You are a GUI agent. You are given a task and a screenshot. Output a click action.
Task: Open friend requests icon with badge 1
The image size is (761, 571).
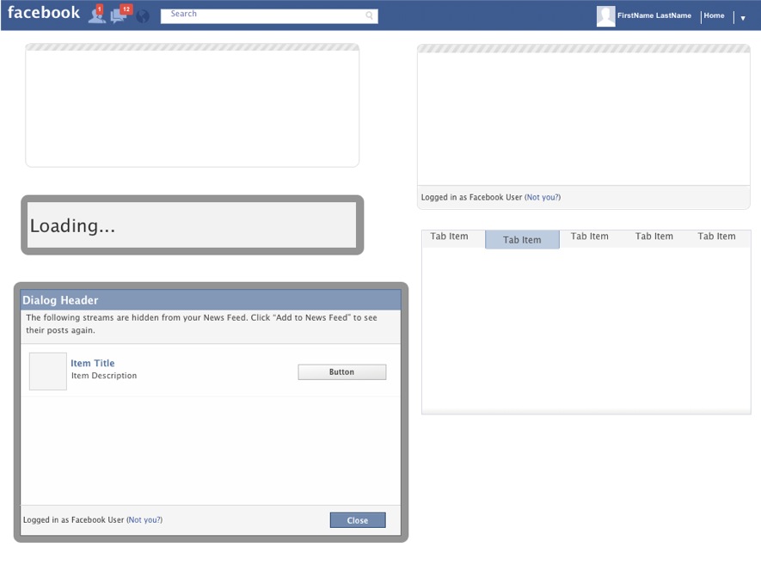tap(96, 15)
